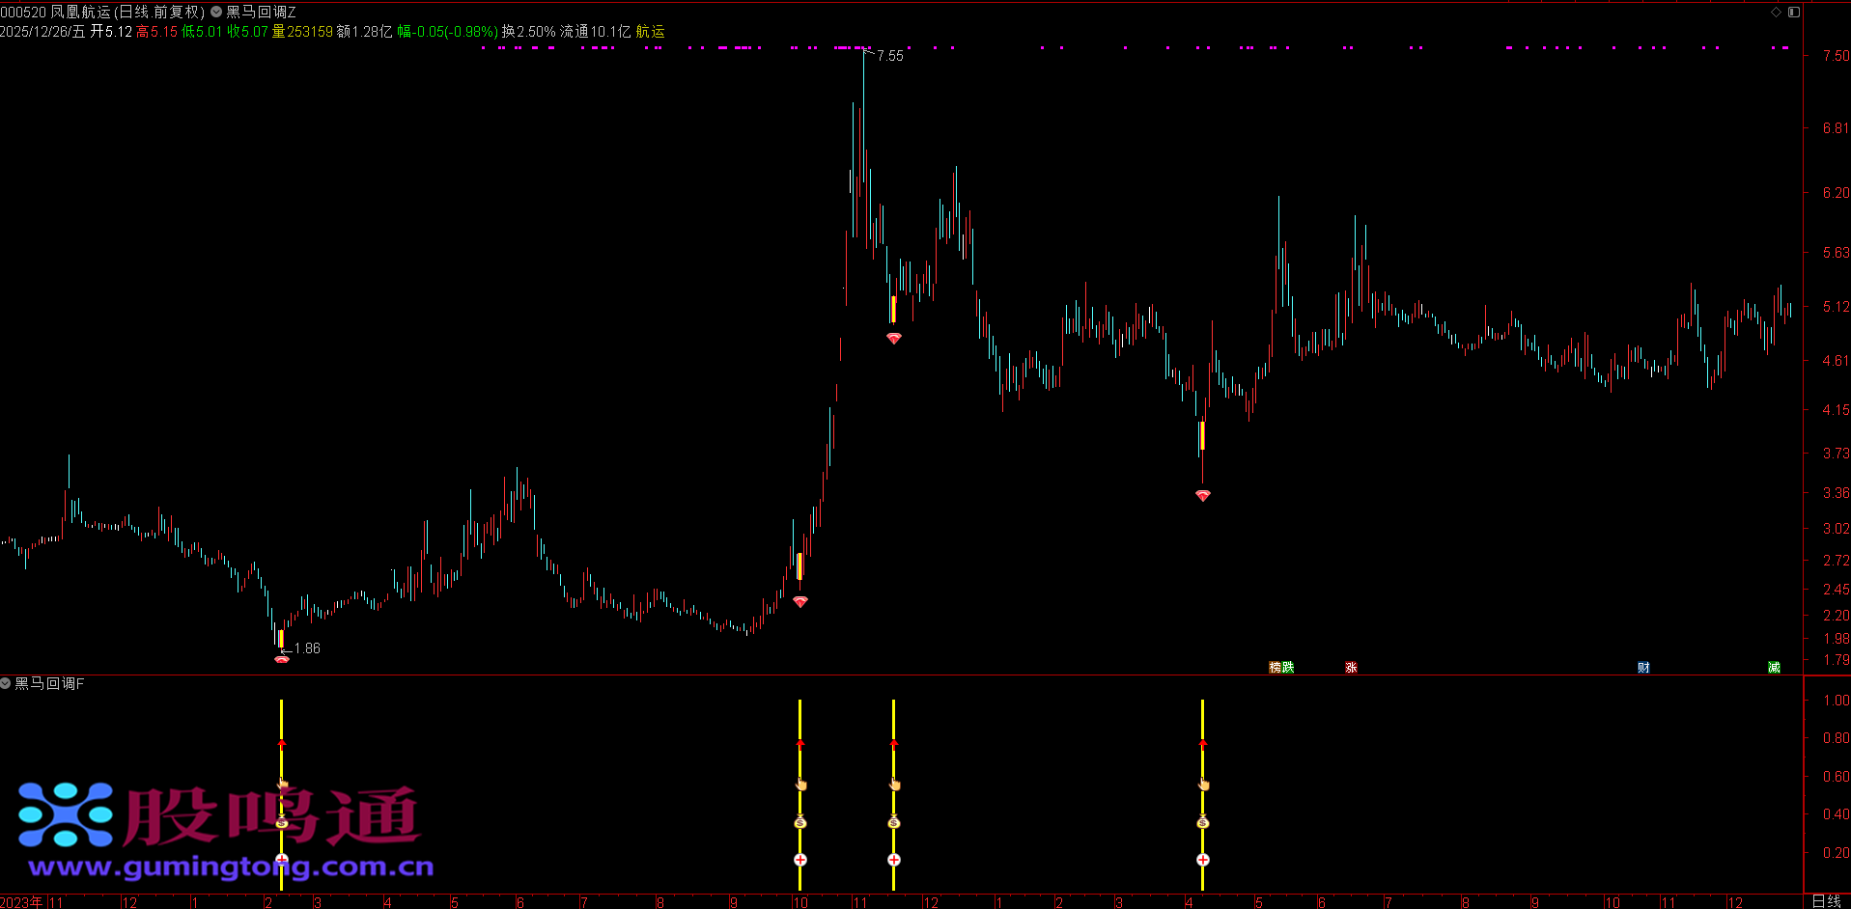
Task: Click the green 跌 info tag
Action: pos(1288,668)
